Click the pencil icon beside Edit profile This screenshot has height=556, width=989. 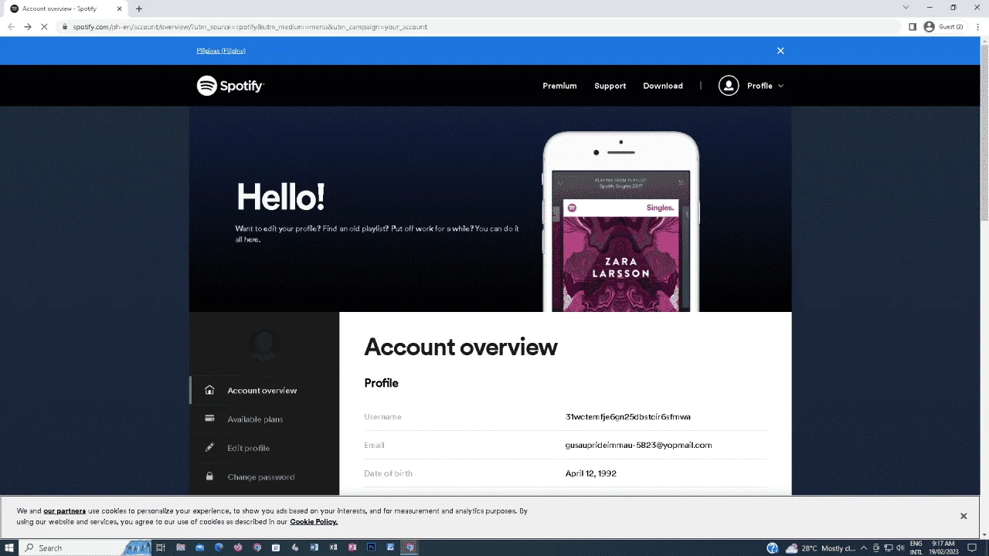coord(209,447)
